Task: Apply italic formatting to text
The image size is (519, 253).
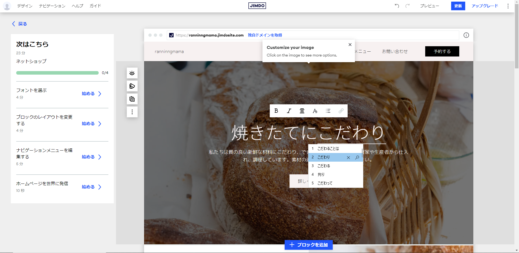Action: pyautogui.click(x=289, y=111)
